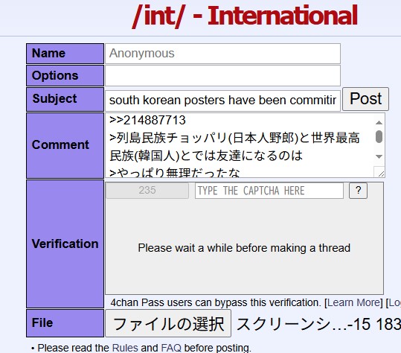Click the Options label cell
Image resolution: width=401 pixels, height=353 pixels.
click(x=65, y=75)
